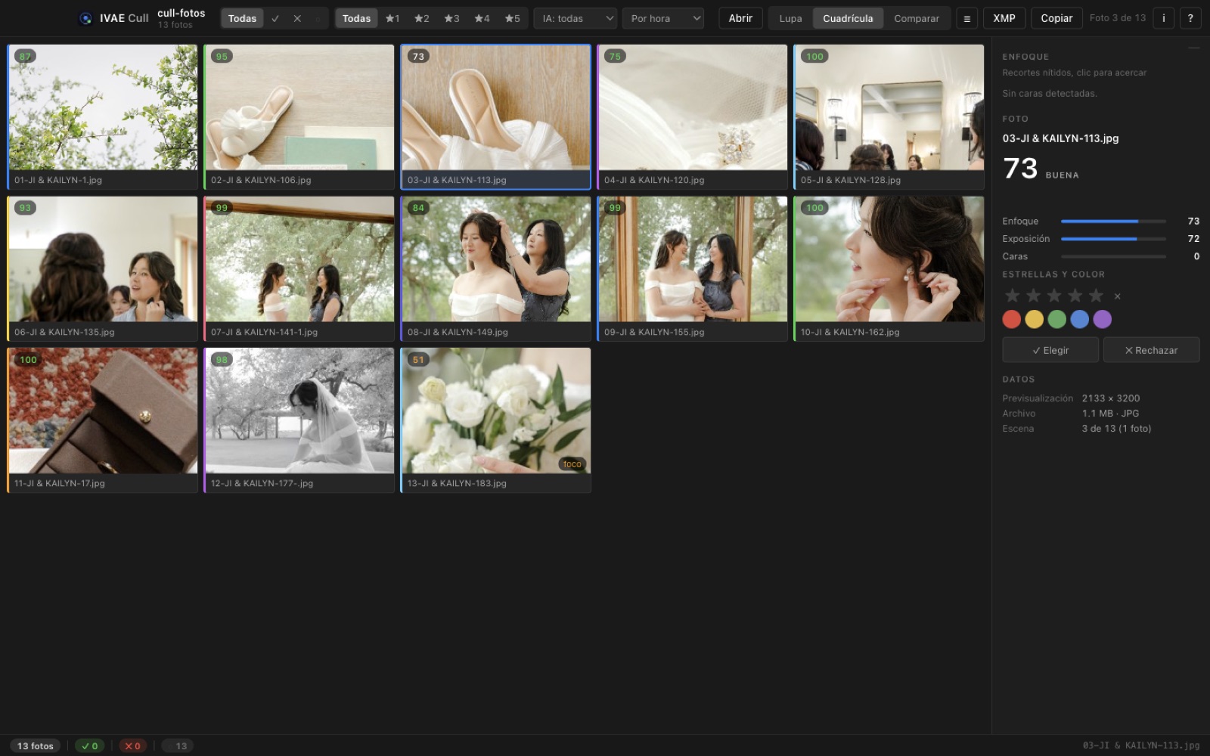Mark photo as chosen with Elegir
The height and width of the screenshot is (756, 1210).
click(x=1050, y=350)
